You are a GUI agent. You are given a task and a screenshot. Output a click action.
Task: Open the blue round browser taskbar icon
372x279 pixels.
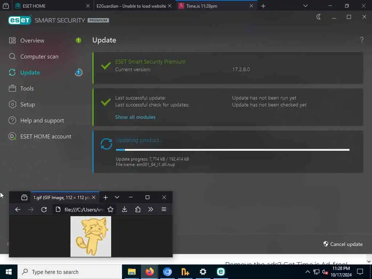[167, 272]
